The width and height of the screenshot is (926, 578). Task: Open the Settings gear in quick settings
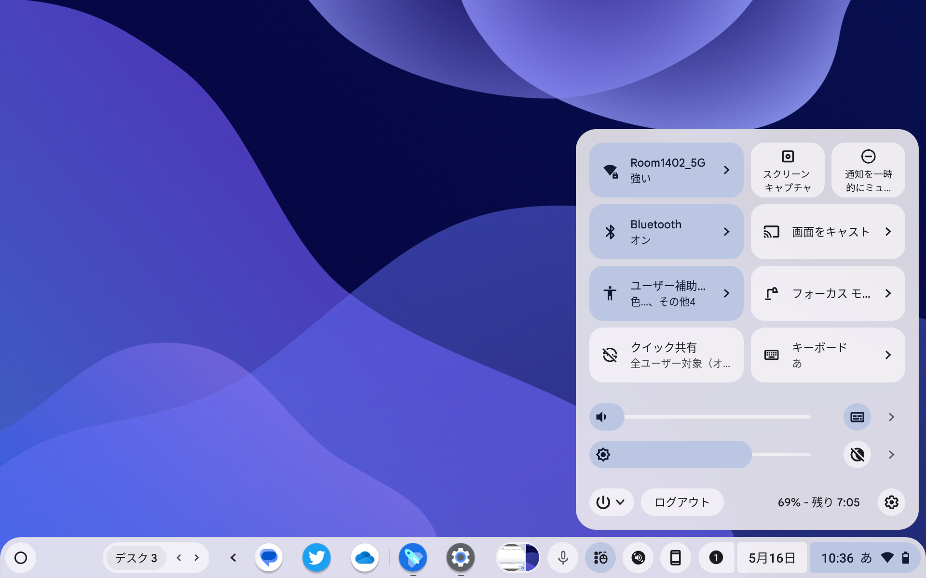[x=892, y=502]
